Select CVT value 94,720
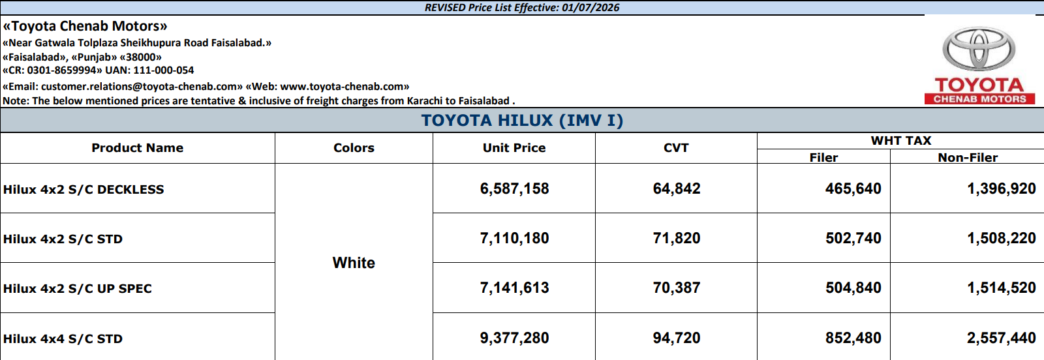This screenshot has height=360, width=1044. pos(677,338)
